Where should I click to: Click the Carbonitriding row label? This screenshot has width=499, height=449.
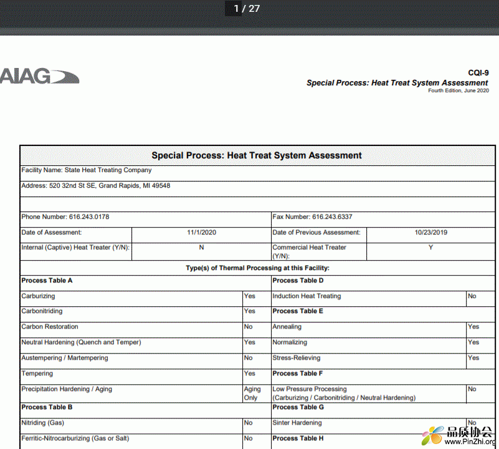tap(42, 311)
